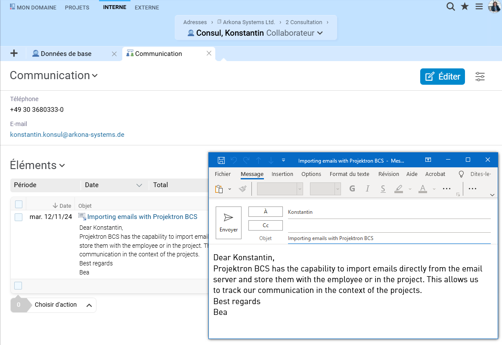This screenshot has width=502, height=345.
Task: Switch to the PROJETS top menu
Action: coord(77,7)
